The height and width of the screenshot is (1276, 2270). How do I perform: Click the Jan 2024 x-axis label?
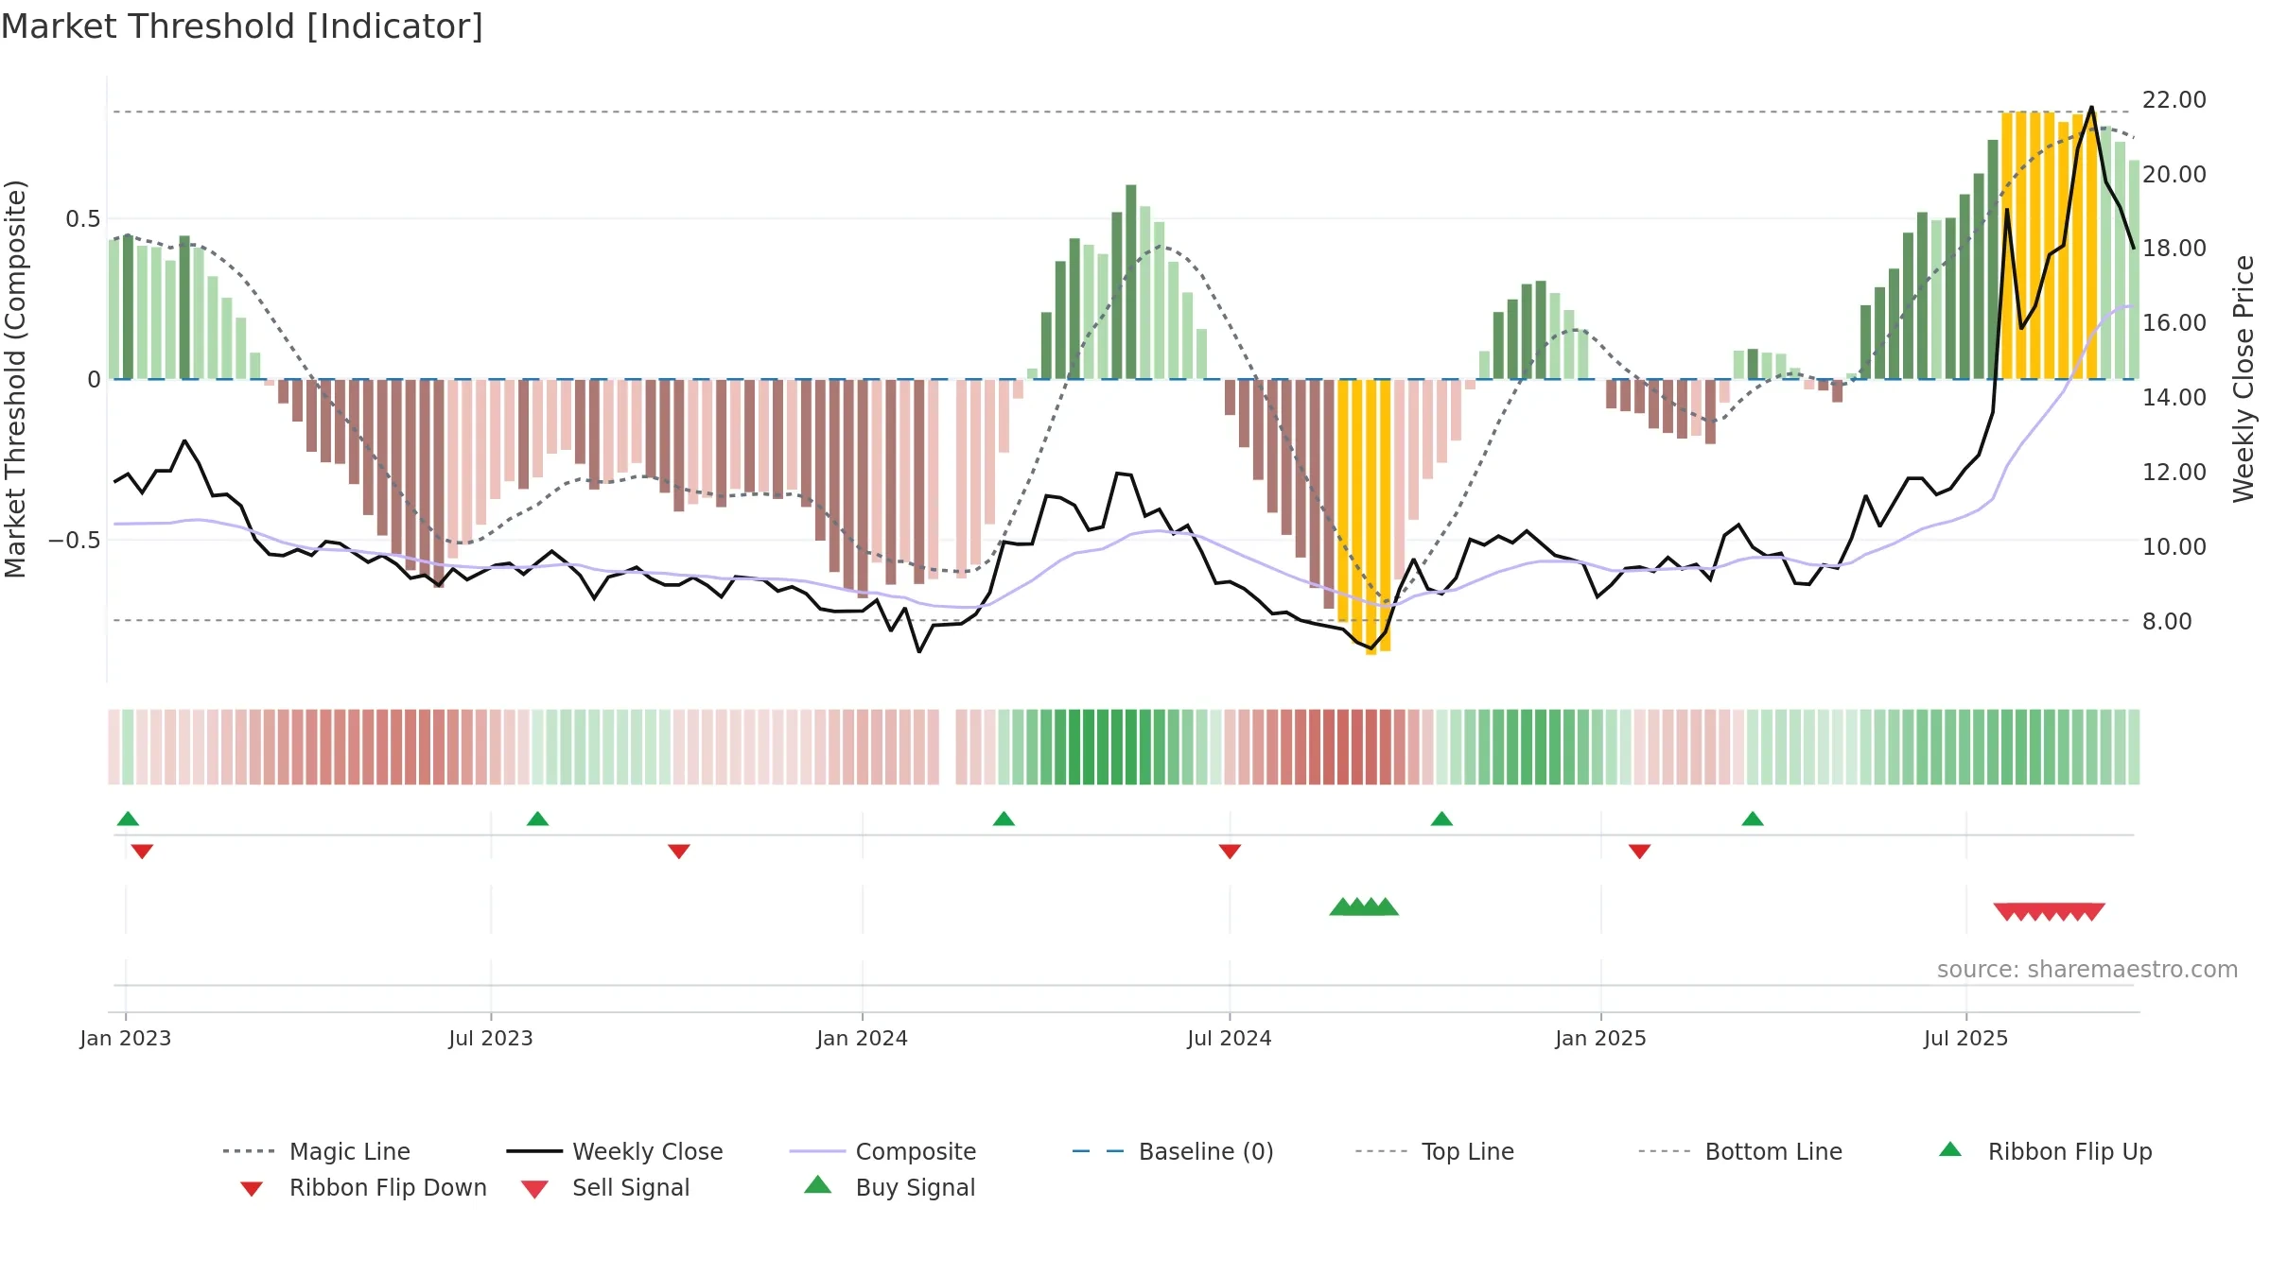click(863, 1039)
